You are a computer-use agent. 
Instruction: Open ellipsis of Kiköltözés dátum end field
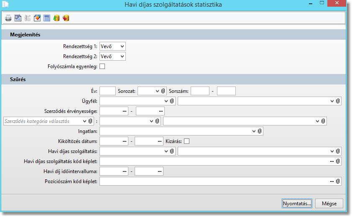[x=160, y=141]
